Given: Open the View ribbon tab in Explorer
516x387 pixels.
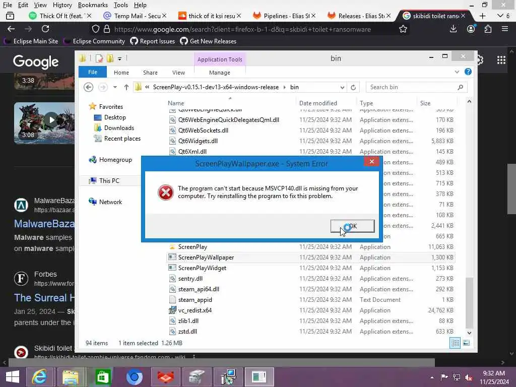Looking at the screenshot, I should tap(178, 73).
